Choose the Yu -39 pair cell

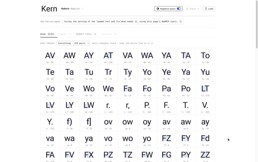(x=206, y=73)
